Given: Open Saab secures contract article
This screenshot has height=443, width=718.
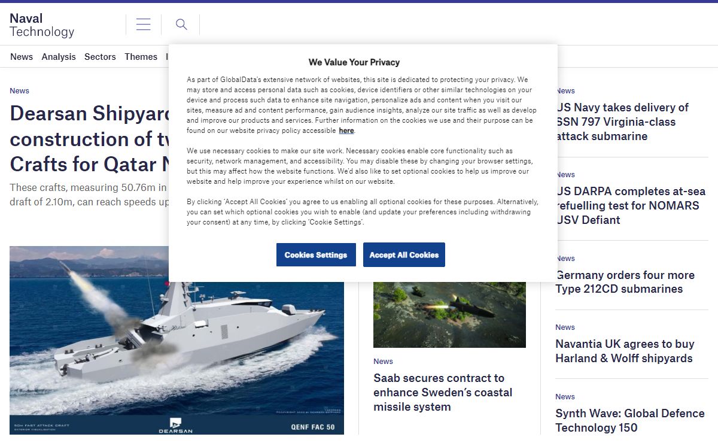Looking at the screenshot, I should [443, 393].
